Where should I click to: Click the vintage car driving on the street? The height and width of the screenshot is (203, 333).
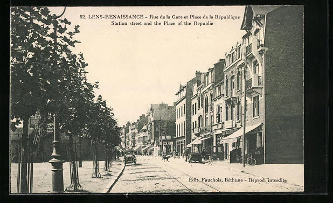point(130,157)
